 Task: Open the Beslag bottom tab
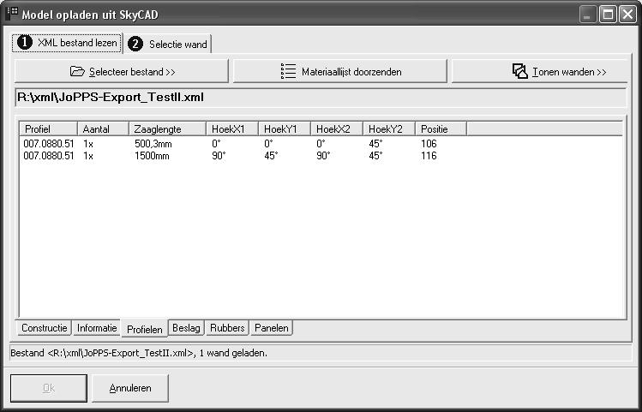pyautogui.click(x=186, y=328)
